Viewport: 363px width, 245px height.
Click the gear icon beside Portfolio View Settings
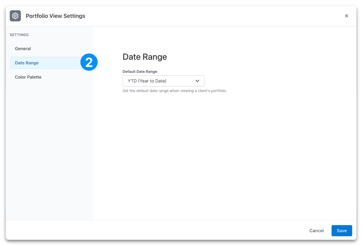tap(15, 16)
